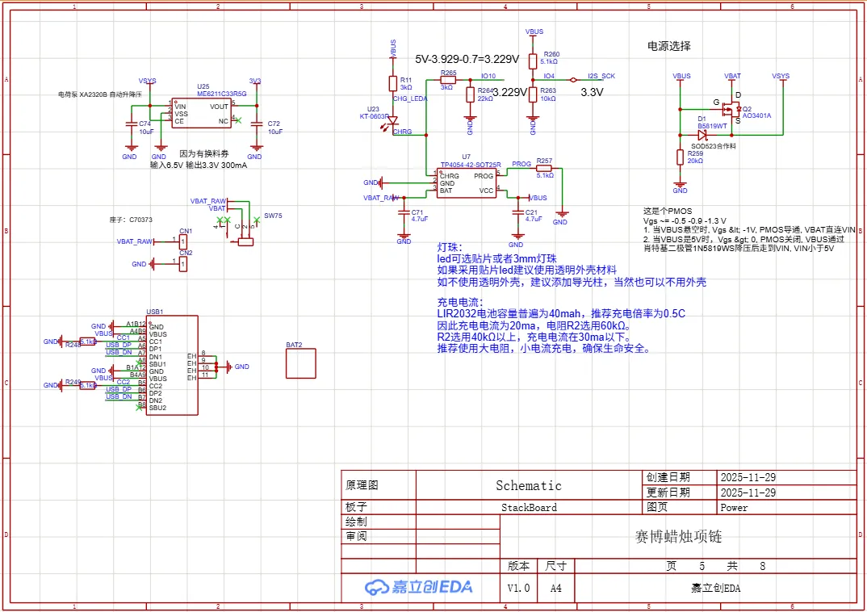Select the R260 5.1kΩ resistor
867x612 pixels.
[533, 61]
